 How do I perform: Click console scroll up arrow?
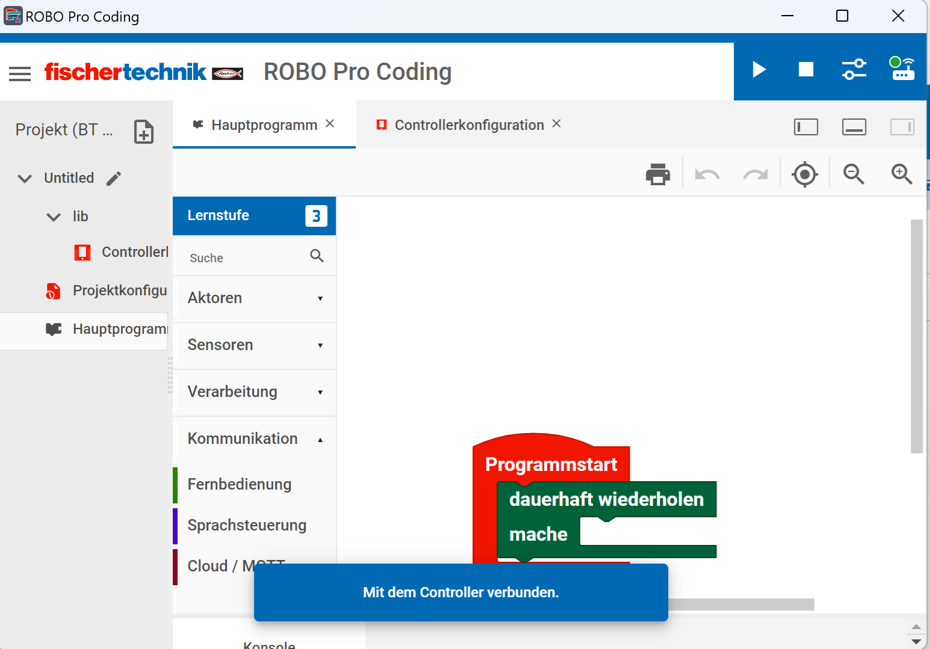click(x=916, y=627)
